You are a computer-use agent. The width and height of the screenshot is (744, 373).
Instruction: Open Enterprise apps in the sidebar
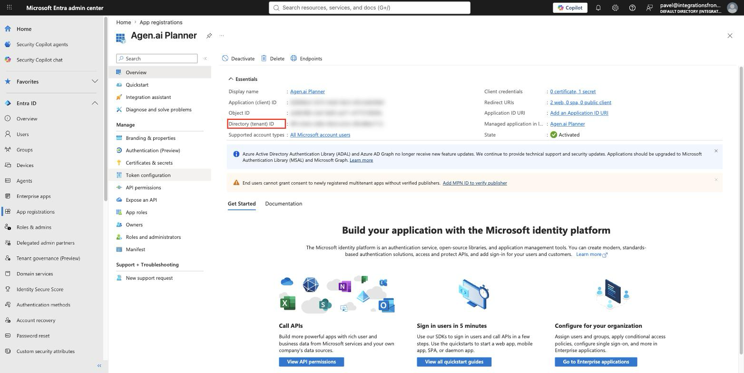click(x=33, y=196)
